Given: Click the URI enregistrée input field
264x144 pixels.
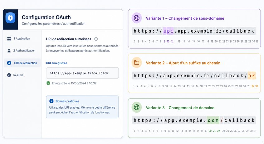Looking at the screenshot, I should click(82, 73).
